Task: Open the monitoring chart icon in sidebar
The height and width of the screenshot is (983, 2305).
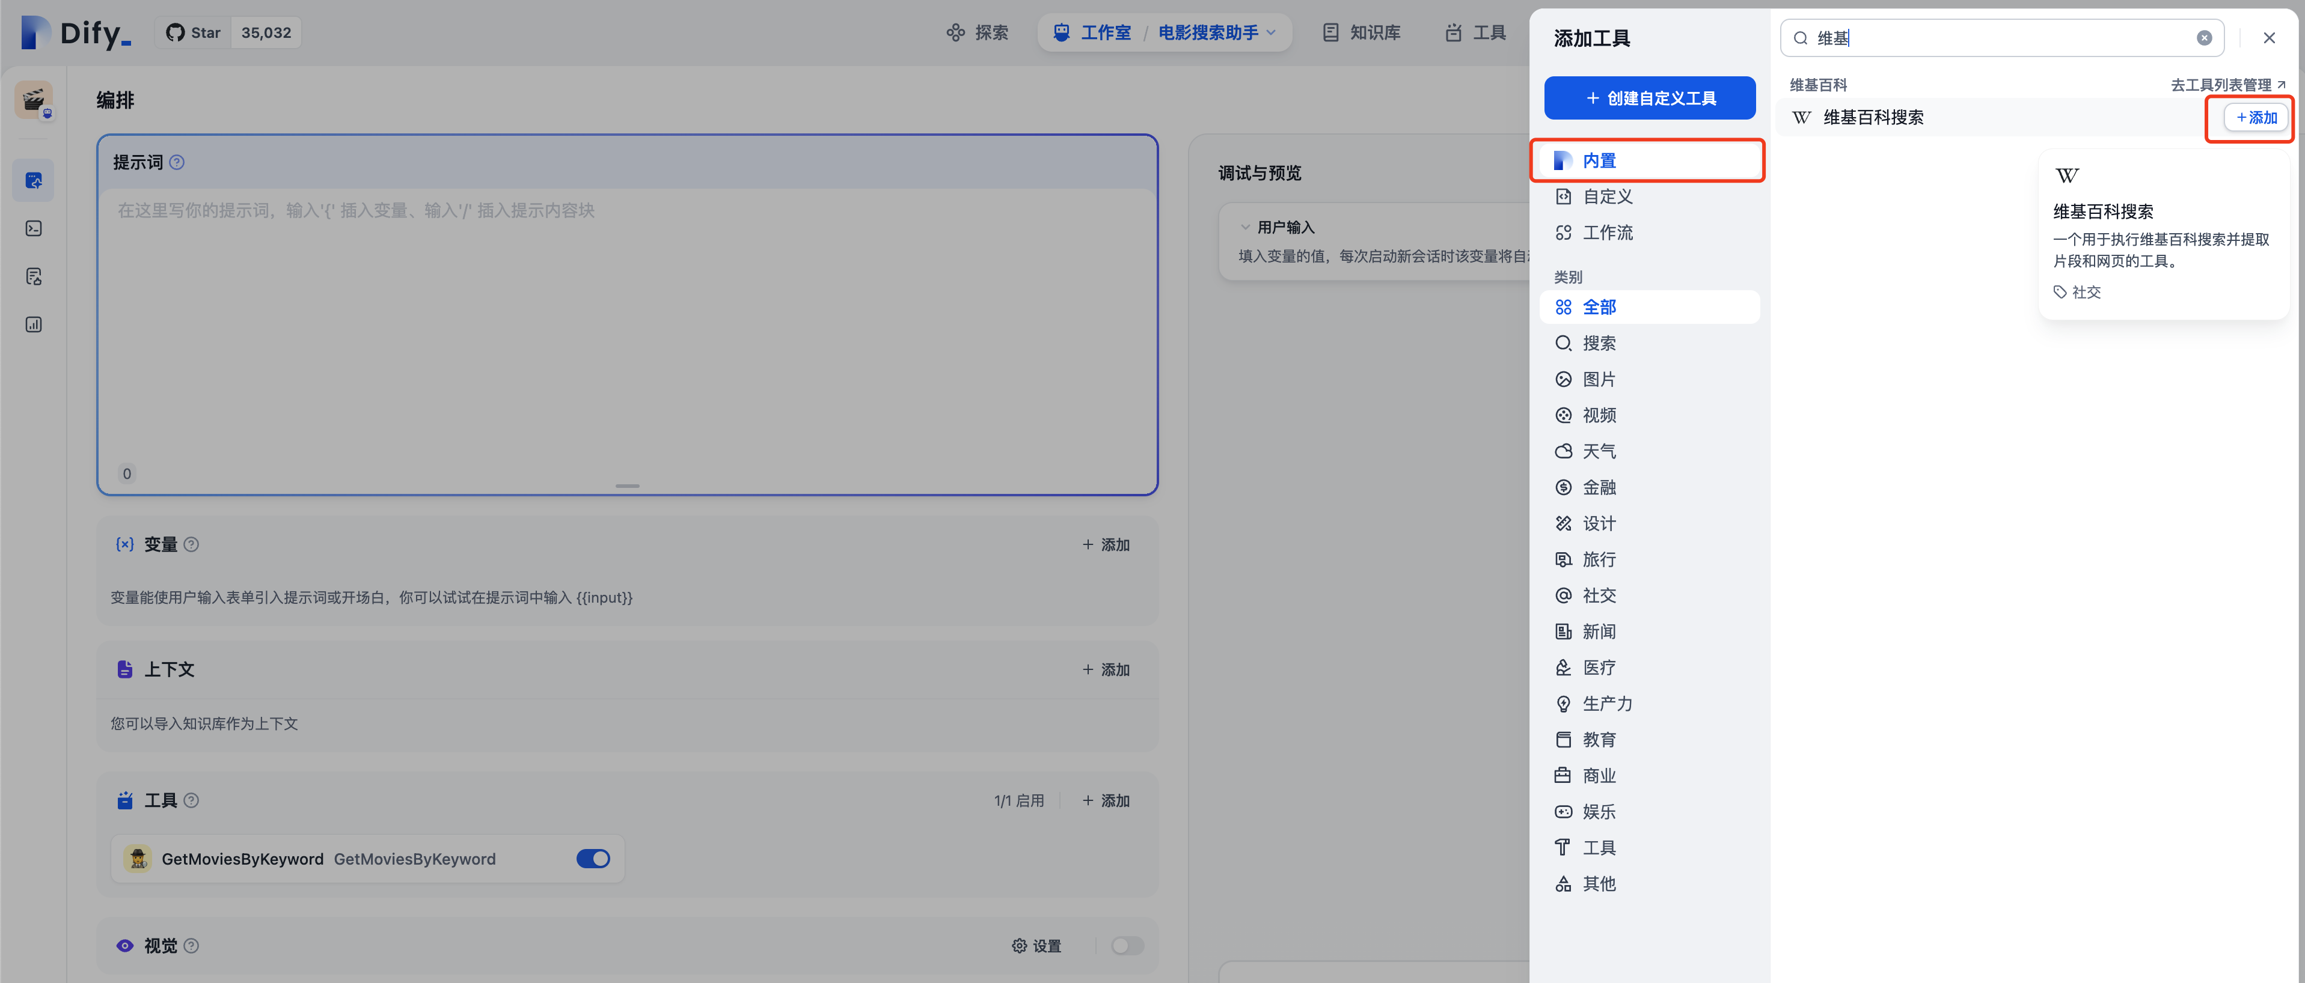Action: tap(34, 324)
